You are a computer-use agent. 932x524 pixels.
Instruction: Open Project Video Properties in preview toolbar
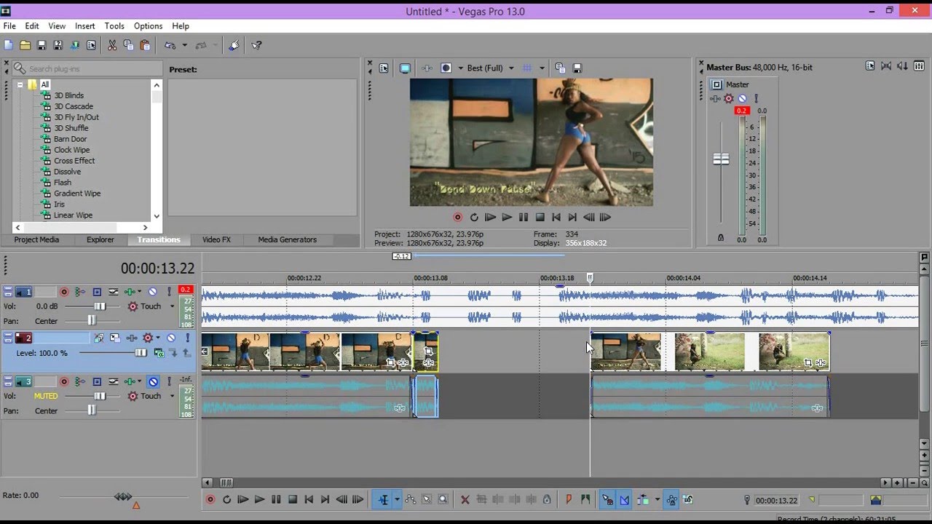click(384, 68)
